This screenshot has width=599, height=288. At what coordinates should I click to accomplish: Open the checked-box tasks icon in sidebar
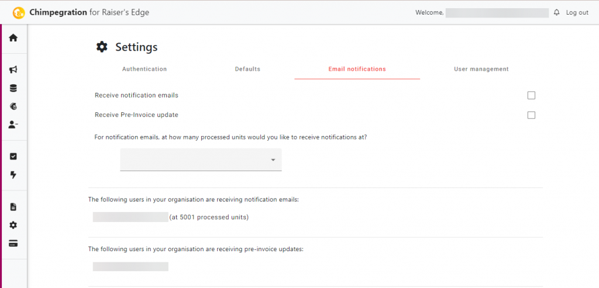(x=13, y=157)
